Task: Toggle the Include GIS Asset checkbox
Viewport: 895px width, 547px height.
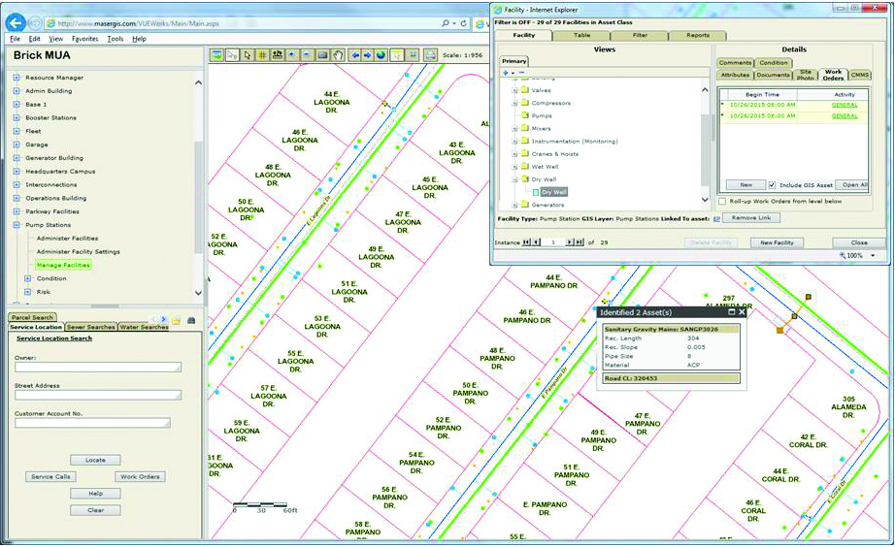Action: tap(773, 184)
